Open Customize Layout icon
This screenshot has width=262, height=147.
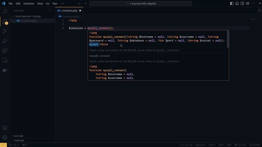click(x=248, y=4)
